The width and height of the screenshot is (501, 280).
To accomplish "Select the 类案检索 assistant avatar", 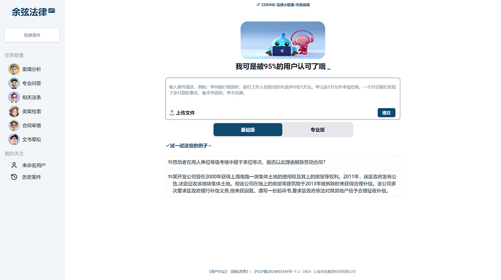I will pos(14,111).
